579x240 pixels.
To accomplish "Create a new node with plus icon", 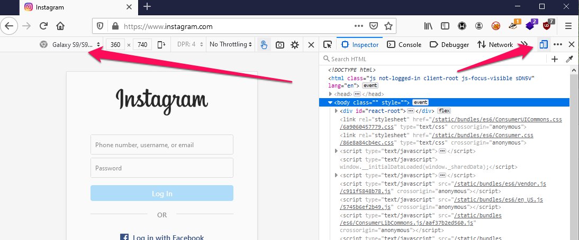I will point(555,59).
